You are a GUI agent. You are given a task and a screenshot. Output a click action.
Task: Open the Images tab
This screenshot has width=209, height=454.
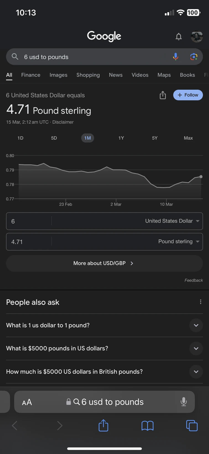pos(58,75)
